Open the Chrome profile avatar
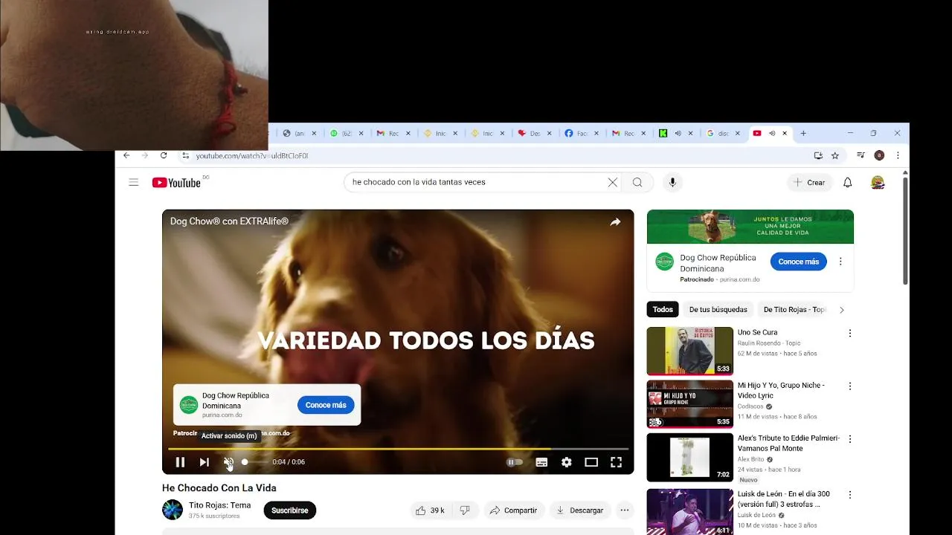Viewport: 952px width, 535px height. (879, 155)
